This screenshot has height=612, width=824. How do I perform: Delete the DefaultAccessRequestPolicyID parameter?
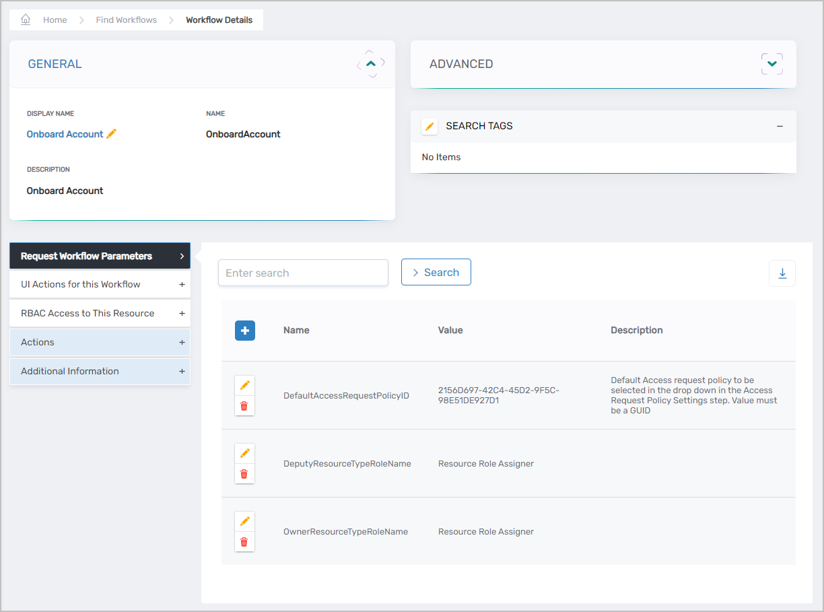(x=244, y=406)
